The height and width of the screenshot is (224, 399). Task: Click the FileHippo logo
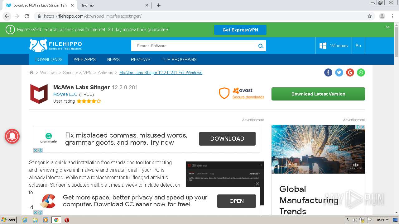coord(55,46)
